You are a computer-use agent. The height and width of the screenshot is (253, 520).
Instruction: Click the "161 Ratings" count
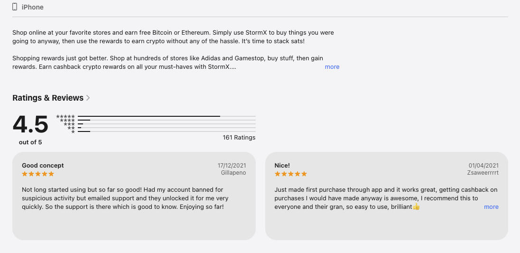(239, 138)
